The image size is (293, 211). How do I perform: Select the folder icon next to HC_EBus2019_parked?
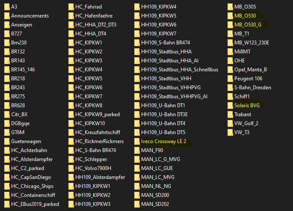point(6,204)
